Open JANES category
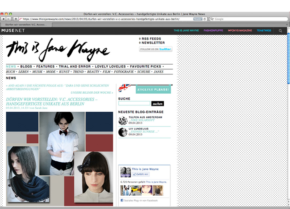 pyautogui.click(x=158, y=72)
